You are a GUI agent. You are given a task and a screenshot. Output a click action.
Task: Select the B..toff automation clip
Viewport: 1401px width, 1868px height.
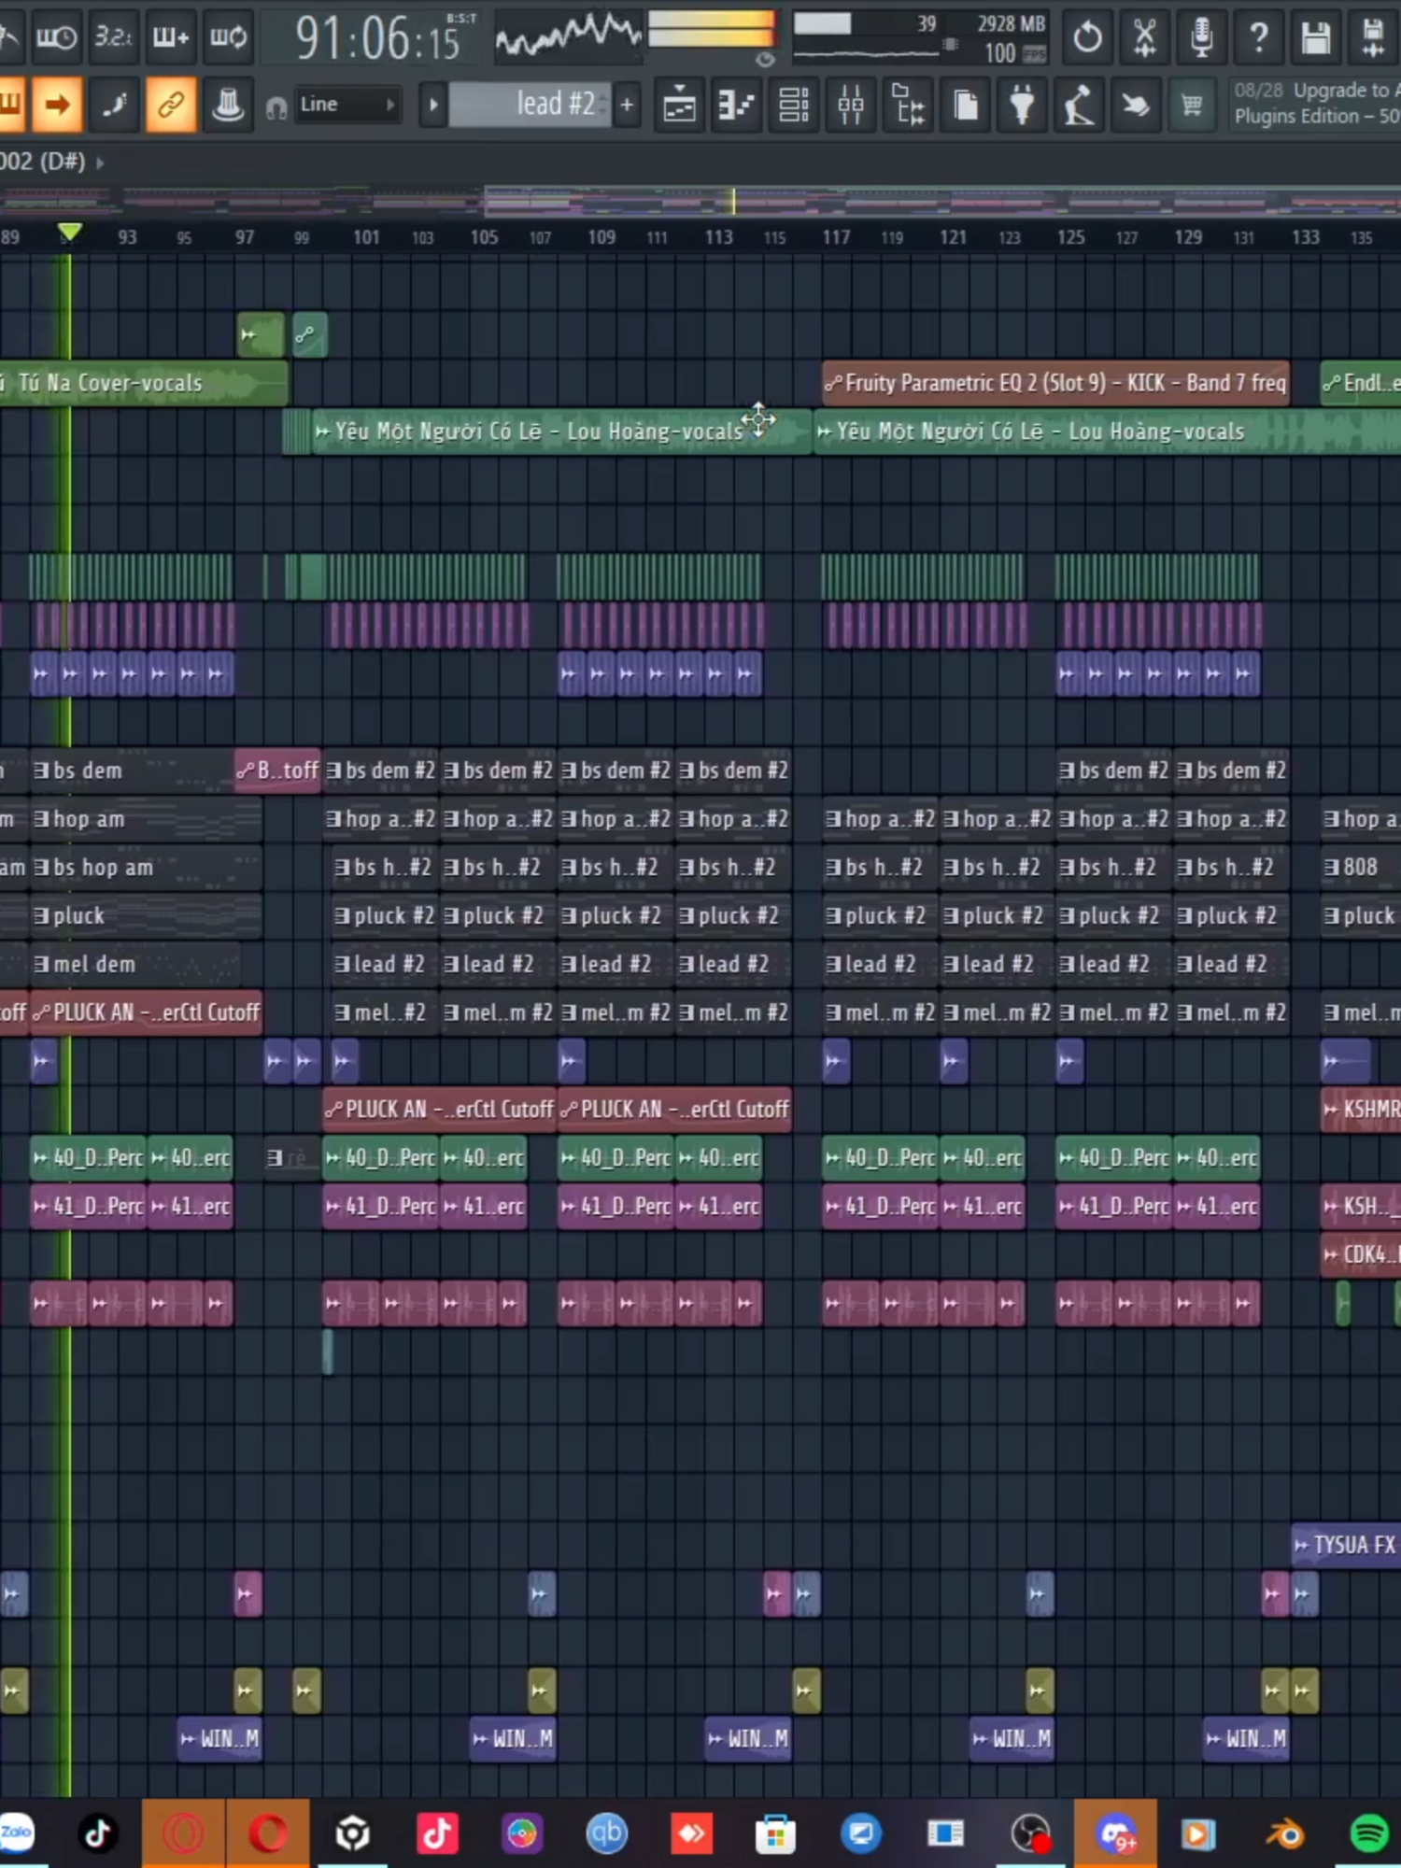pyautogui.click(x=277, y=771)
